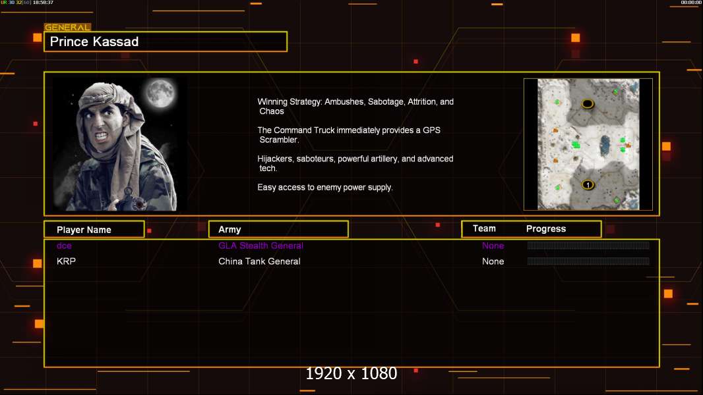Click dce's loading progress bar
The image size is (703, 395).
pos(588,245)
